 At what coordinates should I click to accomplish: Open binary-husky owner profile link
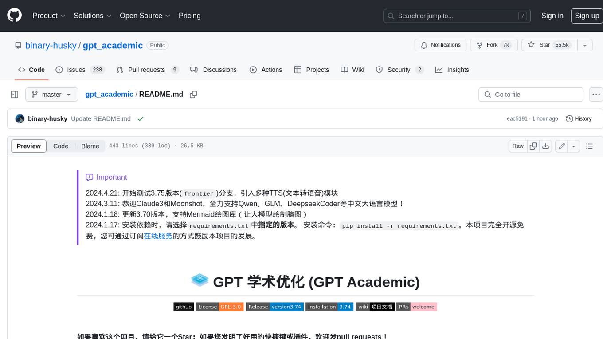(51, 45)
